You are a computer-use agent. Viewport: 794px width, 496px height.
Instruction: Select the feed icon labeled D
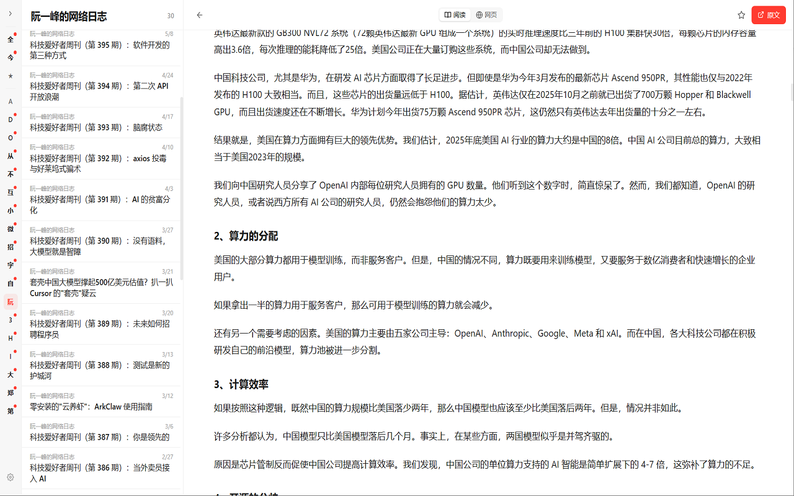pos(11,120)
